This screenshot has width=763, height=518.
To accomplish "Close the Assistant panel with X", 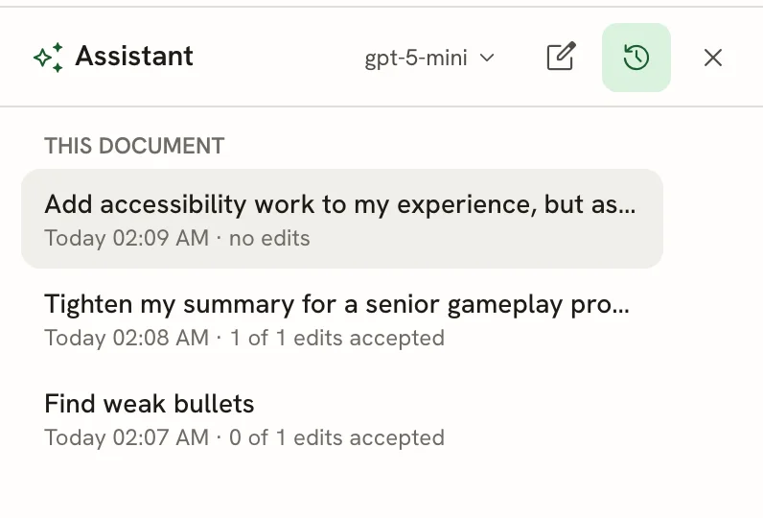I will tap(713, 58).
